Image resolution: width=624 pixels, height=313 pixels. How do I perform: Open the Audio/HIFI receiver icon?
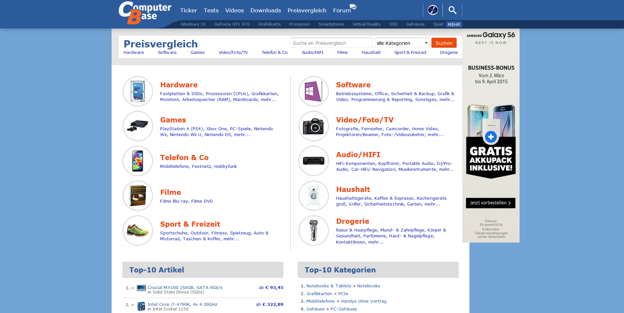pos(314,161)
